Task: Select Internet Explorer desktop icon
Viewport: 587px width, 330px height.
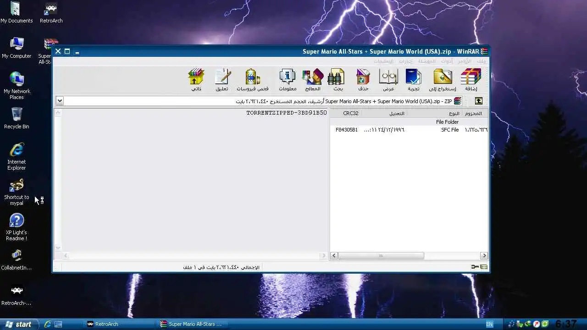Action: (17, 156)
